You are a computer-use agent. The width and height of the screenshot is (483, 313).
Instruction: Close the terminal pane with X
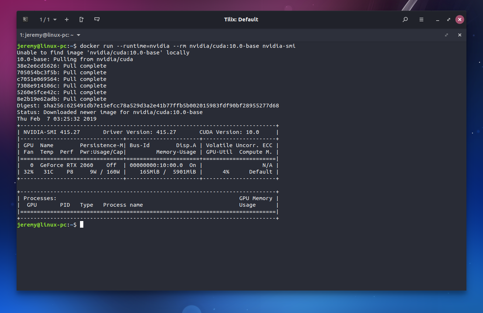[x=460, y=35]
